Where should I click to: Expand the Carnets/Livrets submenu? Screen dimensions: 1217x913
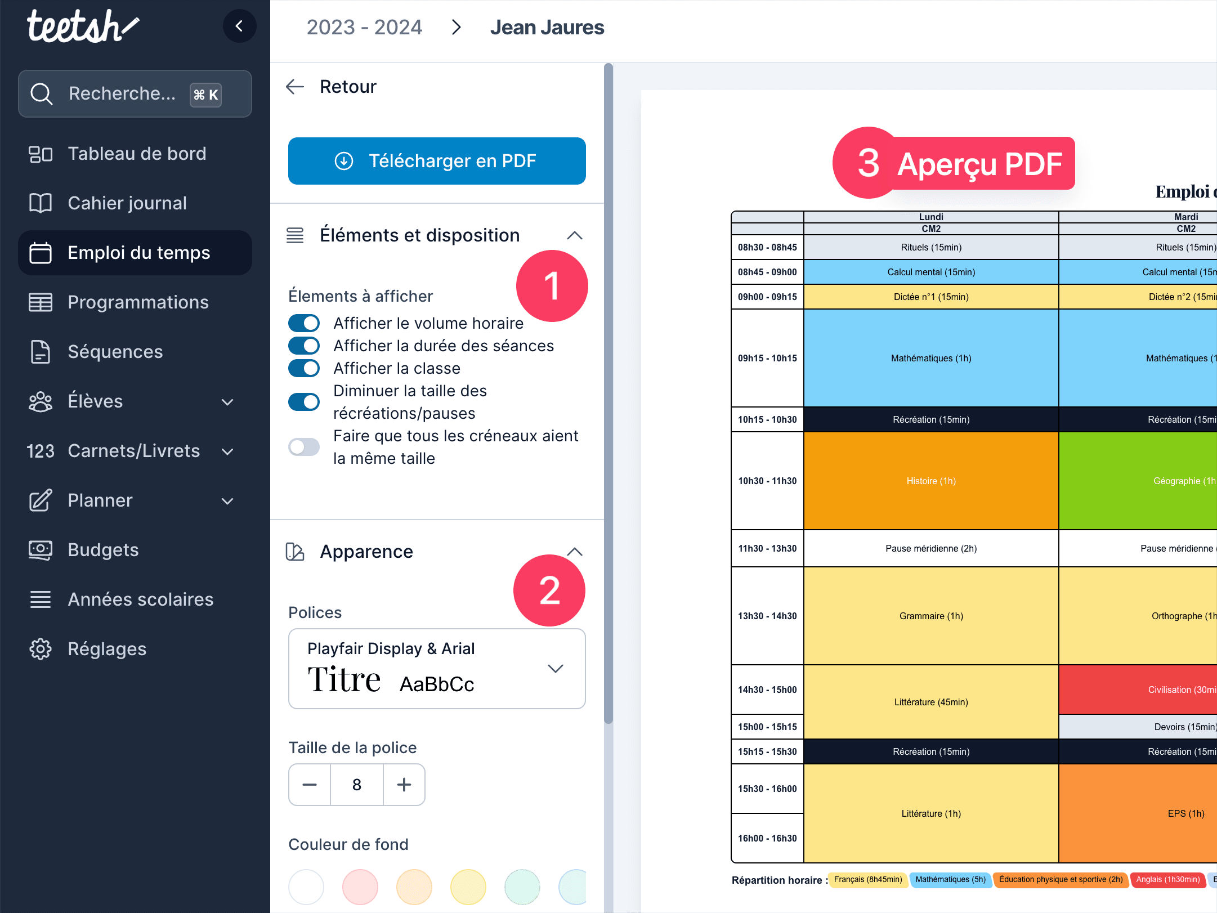click(227, 451)
